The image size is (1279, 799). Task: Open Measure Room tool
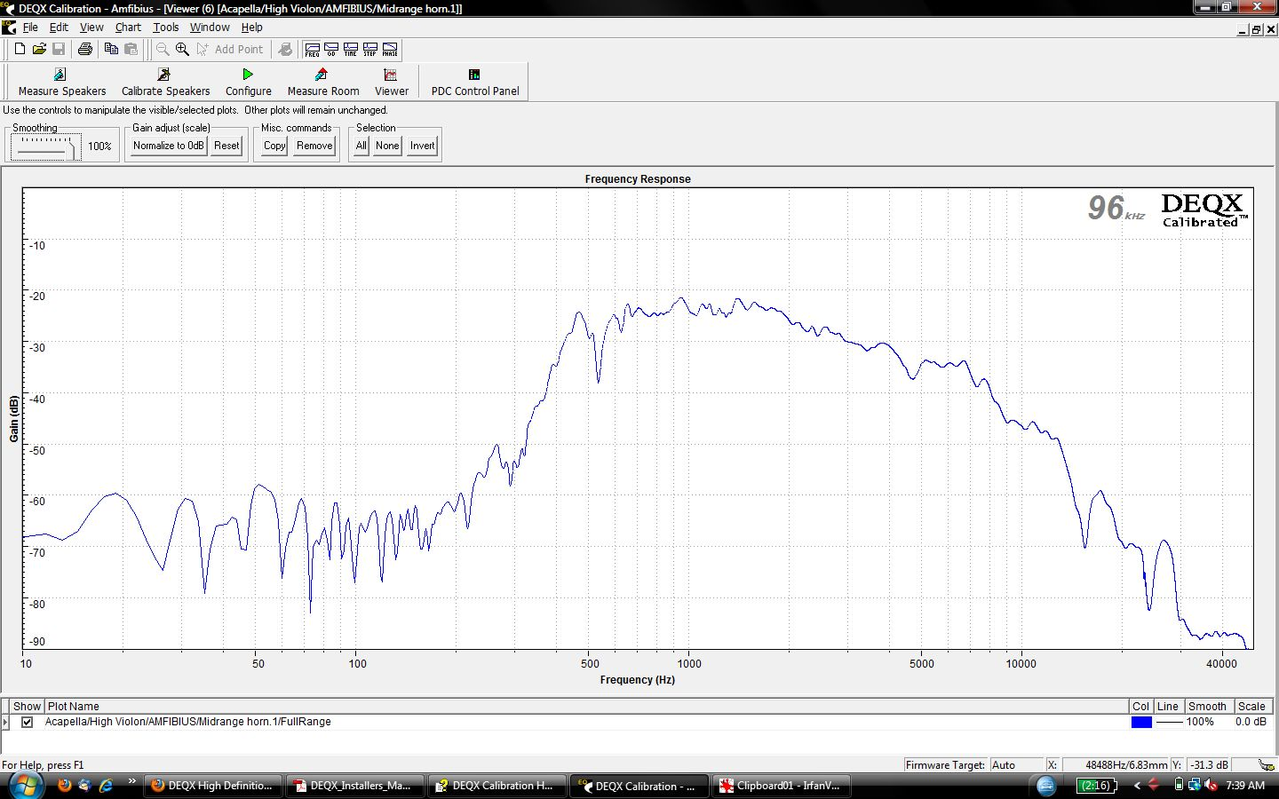pos(322,82)
